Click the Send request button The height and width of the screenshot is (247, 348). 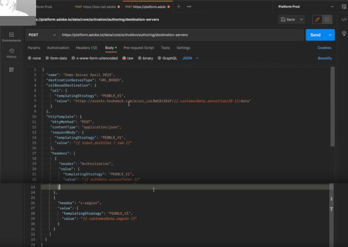coord(315,35)
